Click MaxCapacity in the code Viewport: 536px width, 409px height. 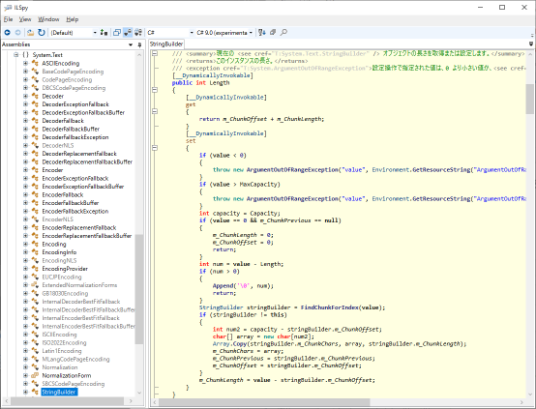257,184
